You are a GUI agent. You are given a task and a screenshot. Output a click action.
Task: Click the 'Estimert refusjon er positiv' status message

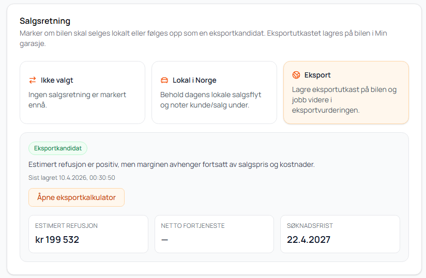pos(171,164)
